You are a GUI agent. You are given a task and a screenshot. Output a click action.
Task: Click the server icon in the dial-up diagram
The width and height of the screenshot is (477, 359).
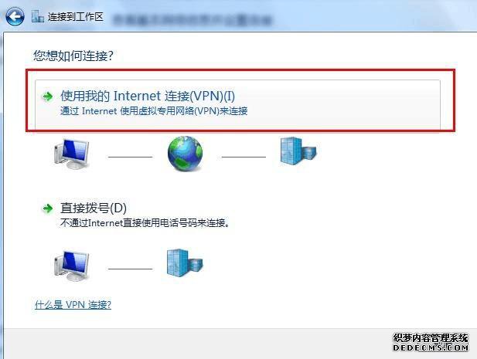point(185,263)
